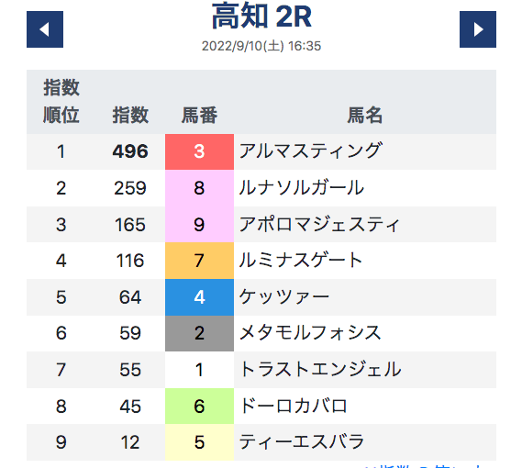Select pink horse number 8 cell
This screenshot has height=468, width=522.
(x=199, y=188)
